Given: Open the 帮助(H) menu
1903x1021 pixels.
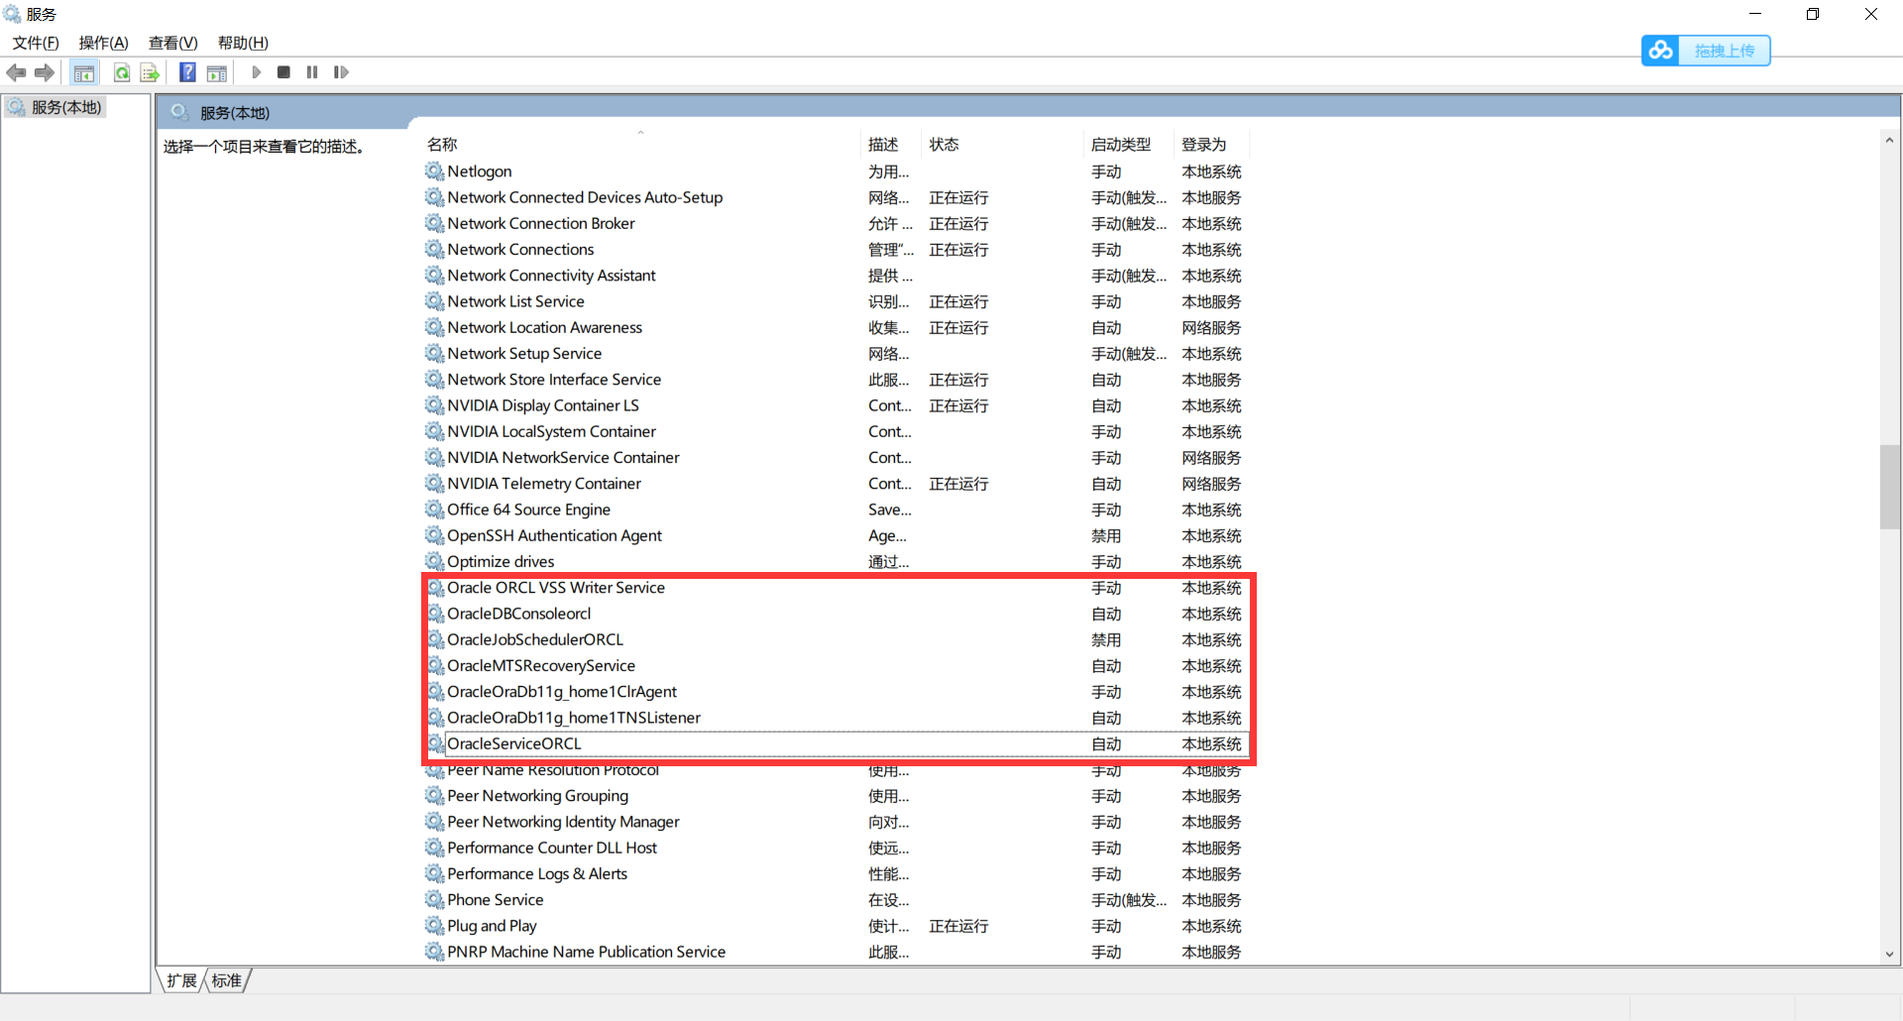Looking at the screenshot, I should (x=243, y=43).
